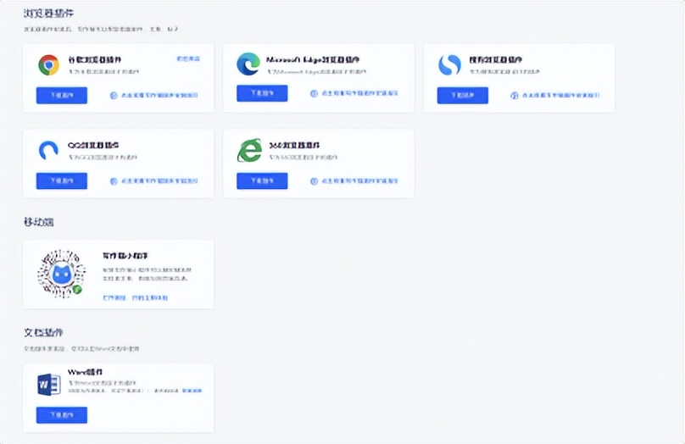Download the 360 browser plugin

[262, 180]
